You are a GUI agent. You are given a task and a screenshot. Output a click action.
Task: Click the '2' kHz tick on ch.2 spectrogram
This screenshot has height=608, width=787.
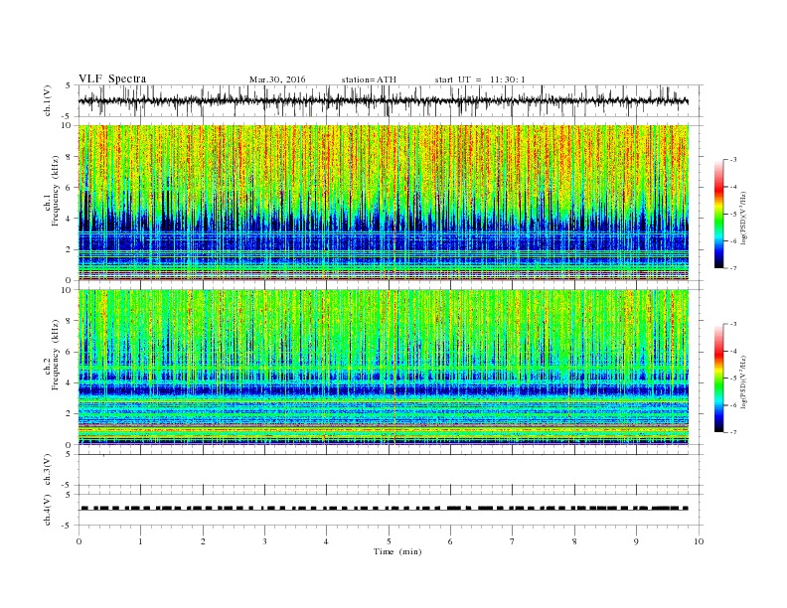pos(69,414)
